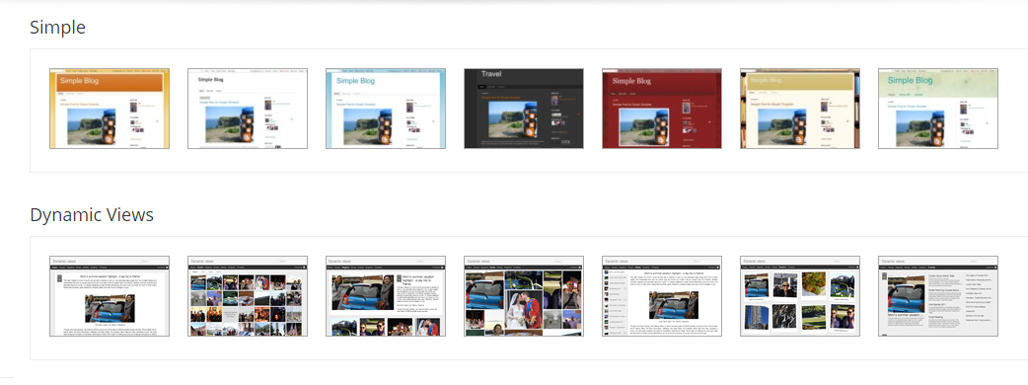Pick the tan bookshelf-background Simple Blog theme
This screenshot has width=1028, height=385.
pos(800,109)
